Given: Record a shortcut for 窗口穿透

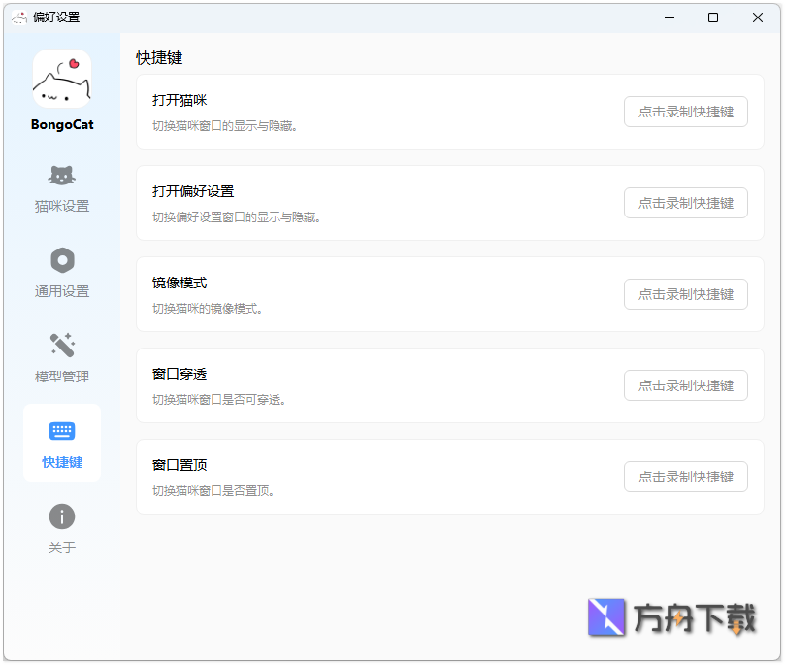Looking at the screenshot, I should pyautogui.click(x=685, y=385).
